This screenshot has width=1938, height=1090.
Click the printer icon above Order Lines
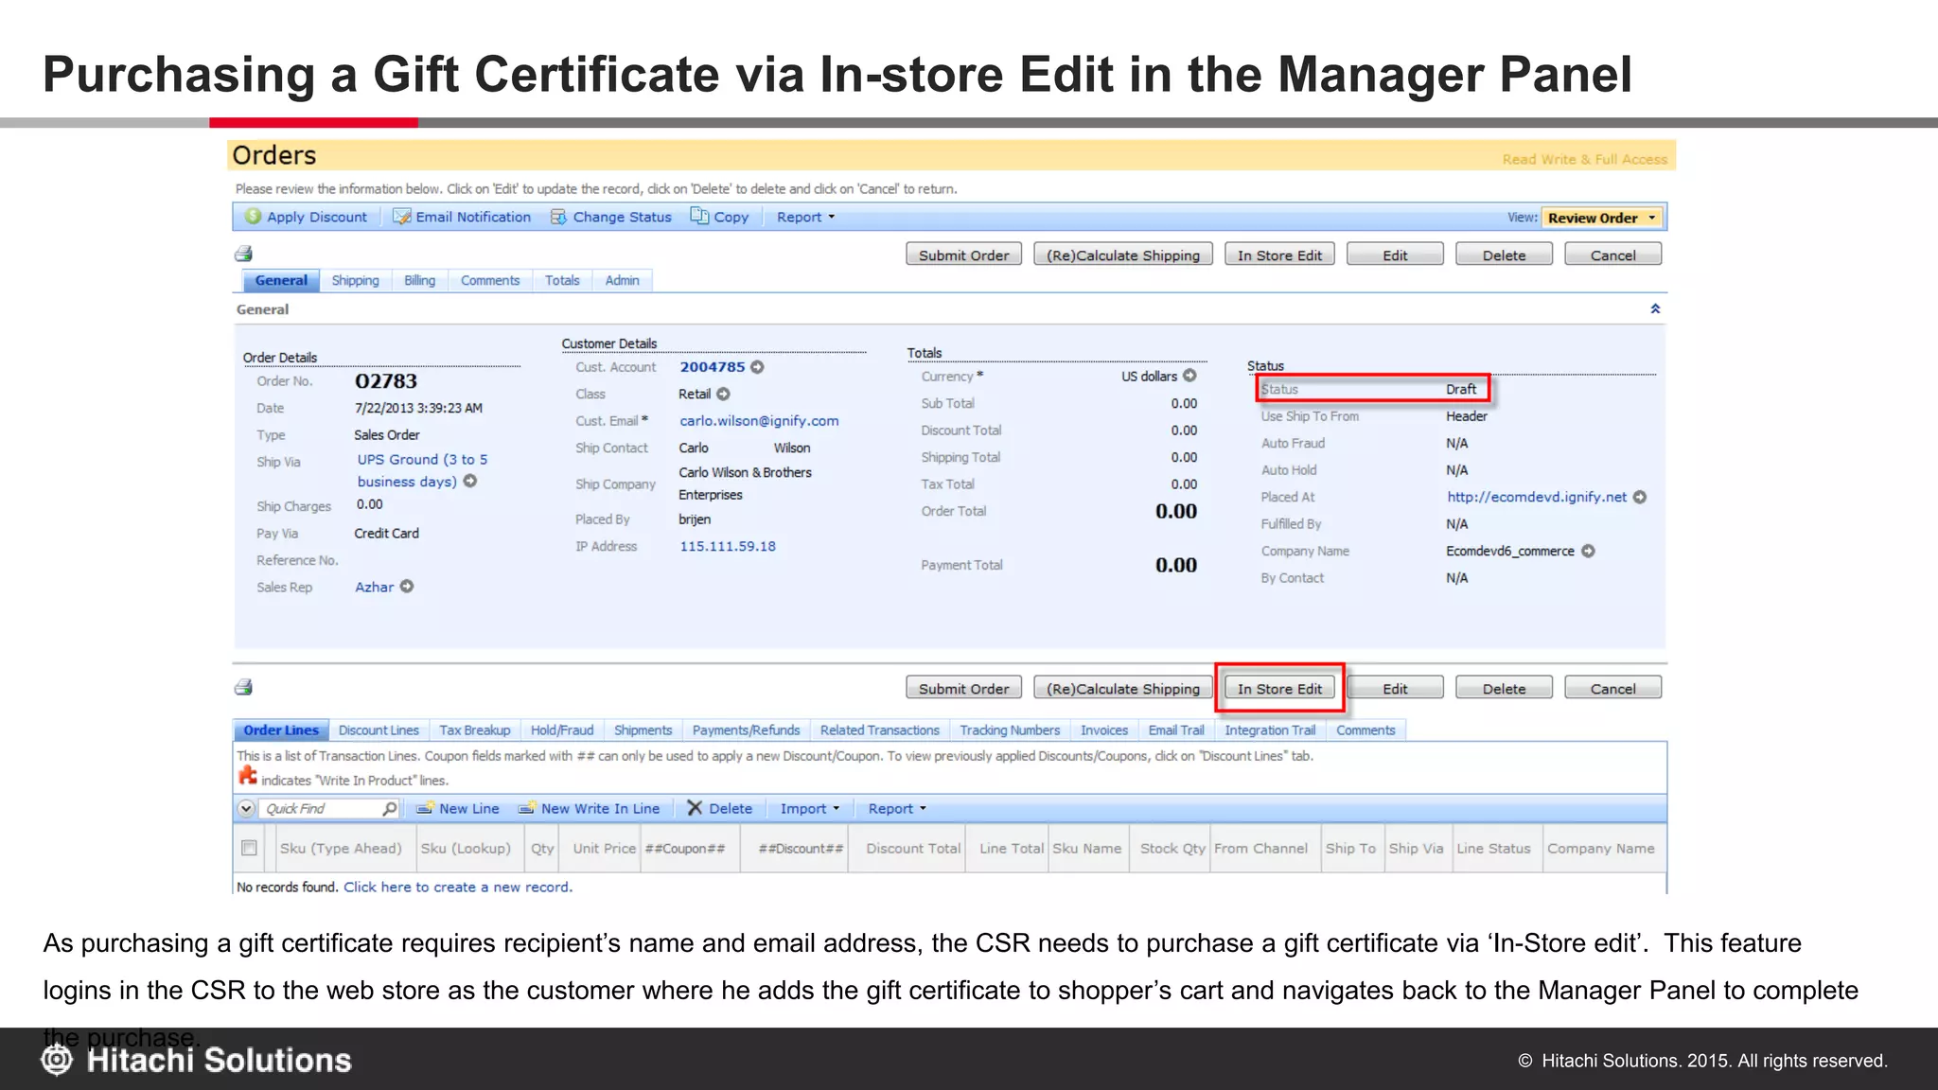coord(243,687)
